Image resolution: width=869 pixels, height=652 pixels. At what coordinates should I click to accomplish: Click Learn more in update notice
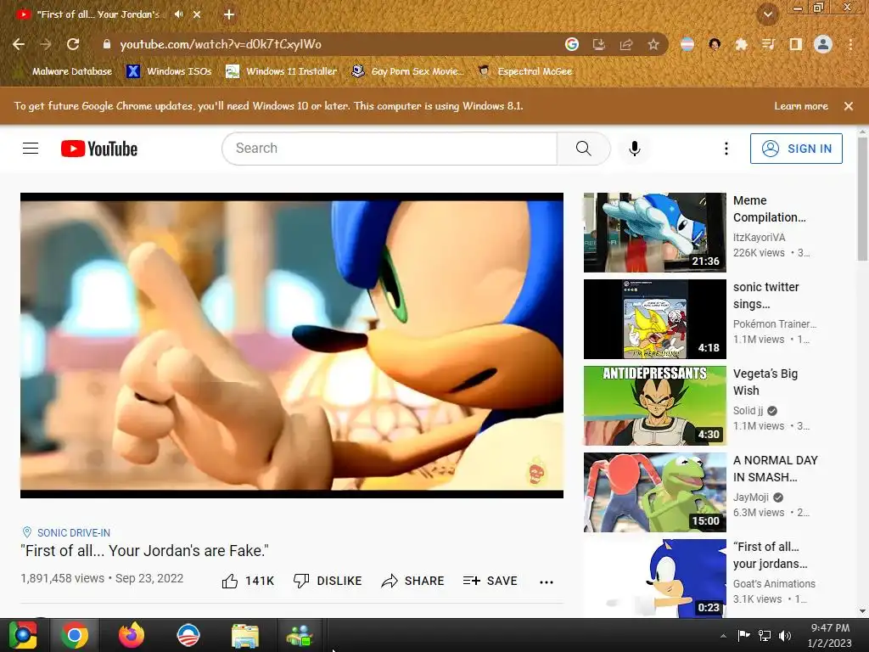pyautogui.click(x=801, y=106)
